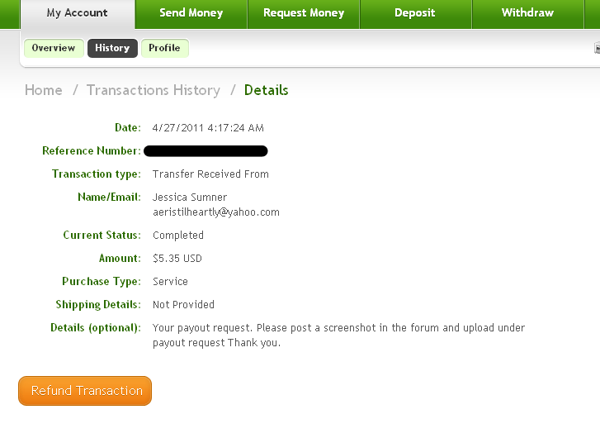Go to Home in the breadcrumb
The image size is (600, 438).
click(43, 90)
